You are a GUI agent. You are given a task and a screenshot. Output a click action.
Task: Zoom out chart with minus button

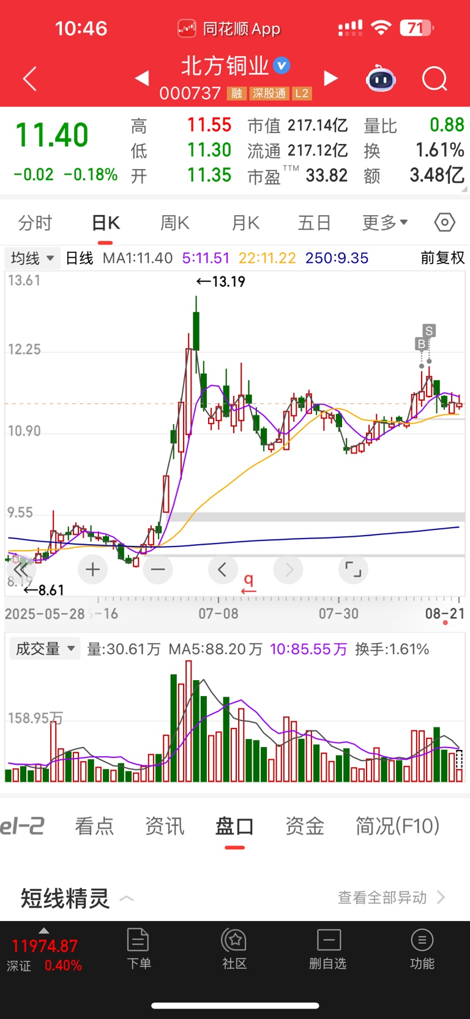[x=158, y=569]
